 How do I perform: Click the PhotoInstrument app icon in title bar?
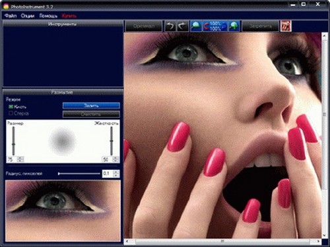[x=6, y=7]
